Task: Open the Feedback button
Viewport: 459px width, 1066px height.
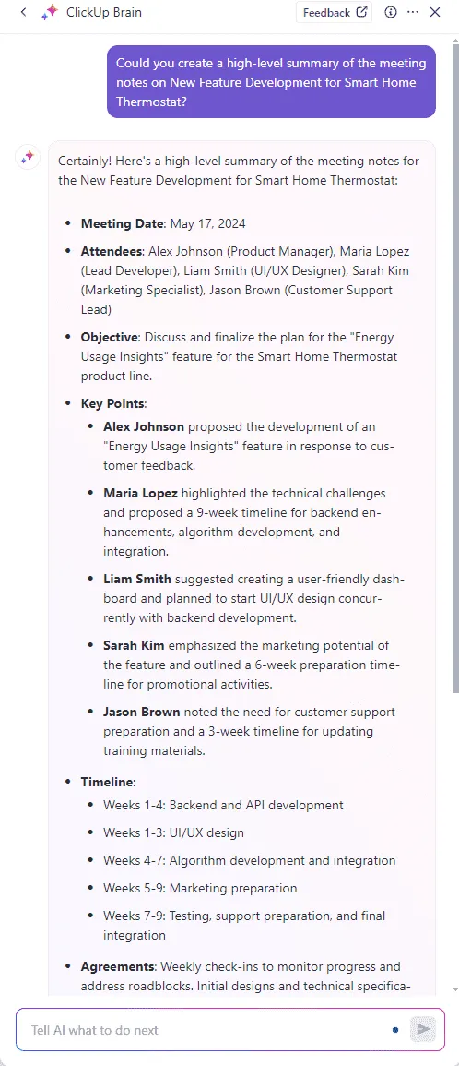Action: 334,12
